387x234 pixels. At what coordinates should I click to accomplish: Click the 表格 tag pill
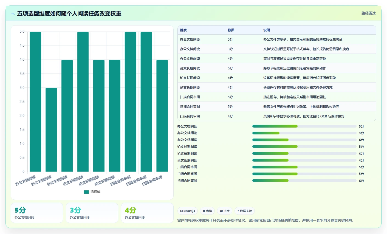tap(207, 211)
